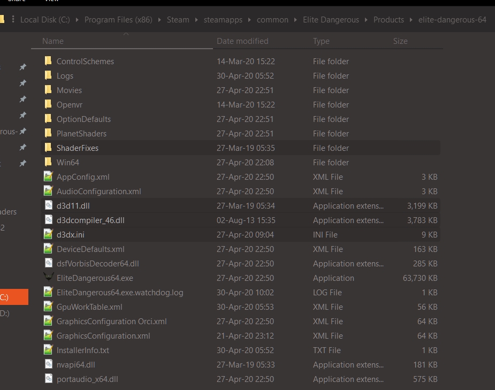Image resolution: width=495 pixels, height=390 pixels.
Task: Sort files by the Name column
Action: 53,41
